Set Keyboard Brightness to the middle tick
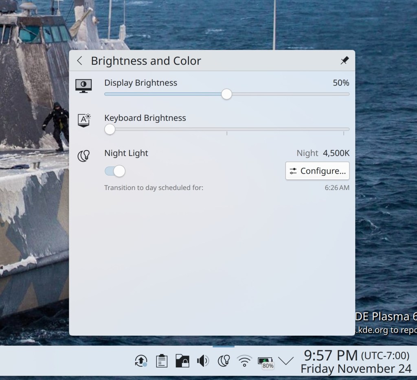 (x=227, y=129)
